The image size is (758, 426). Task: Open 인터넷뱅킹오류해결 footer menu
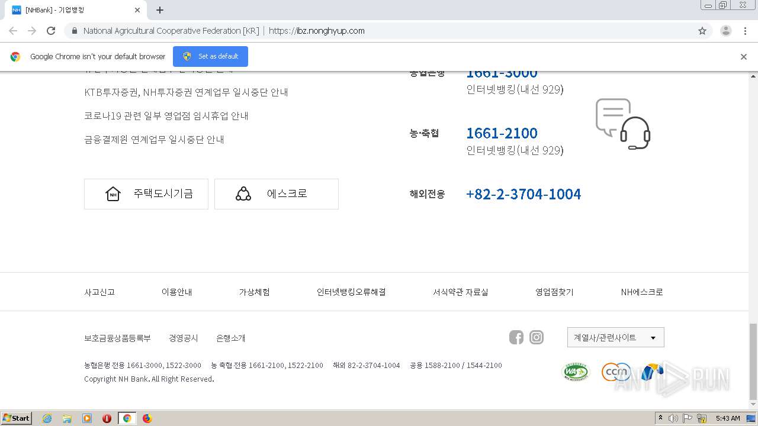click(x=351, y=292)
